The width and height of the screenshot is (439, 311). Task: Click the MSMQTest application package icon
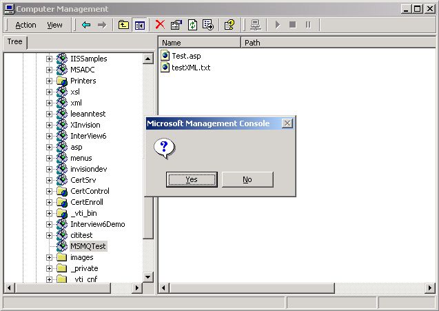[61, 246]
